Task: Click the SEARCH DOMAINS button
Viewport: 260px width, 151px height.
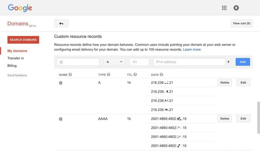Action: click(23, 40)
